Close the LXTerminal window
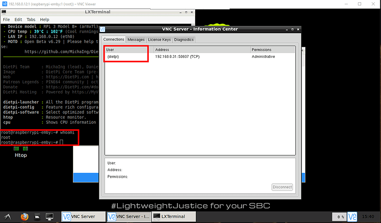The image size is (381, 223). 192,12
